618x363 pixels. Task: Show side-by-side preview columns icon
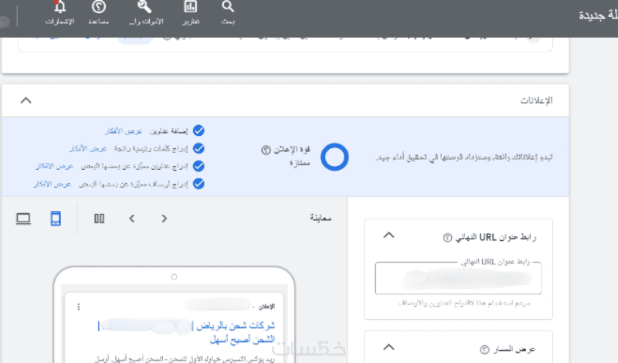[x=100, y=219]
